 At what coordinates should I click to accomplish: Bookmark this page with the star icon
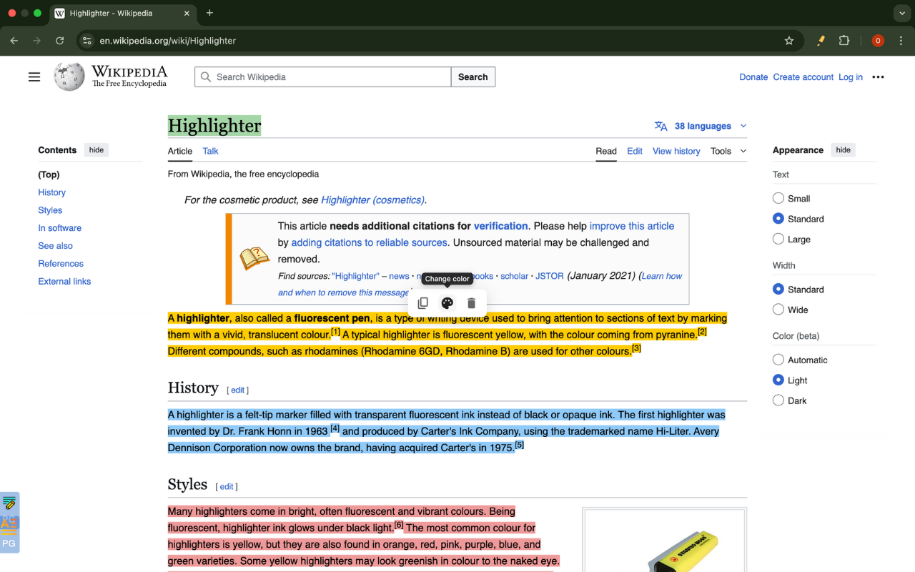789,41
